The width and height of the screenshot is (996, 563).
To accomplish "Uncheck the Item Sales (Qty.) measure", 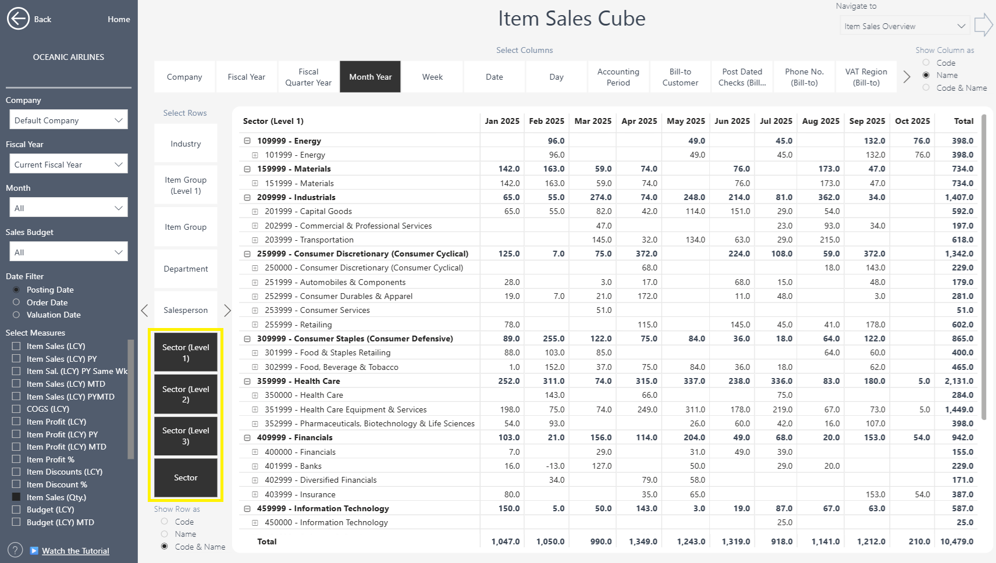I will pyautogui.click(x=16, y=497).
